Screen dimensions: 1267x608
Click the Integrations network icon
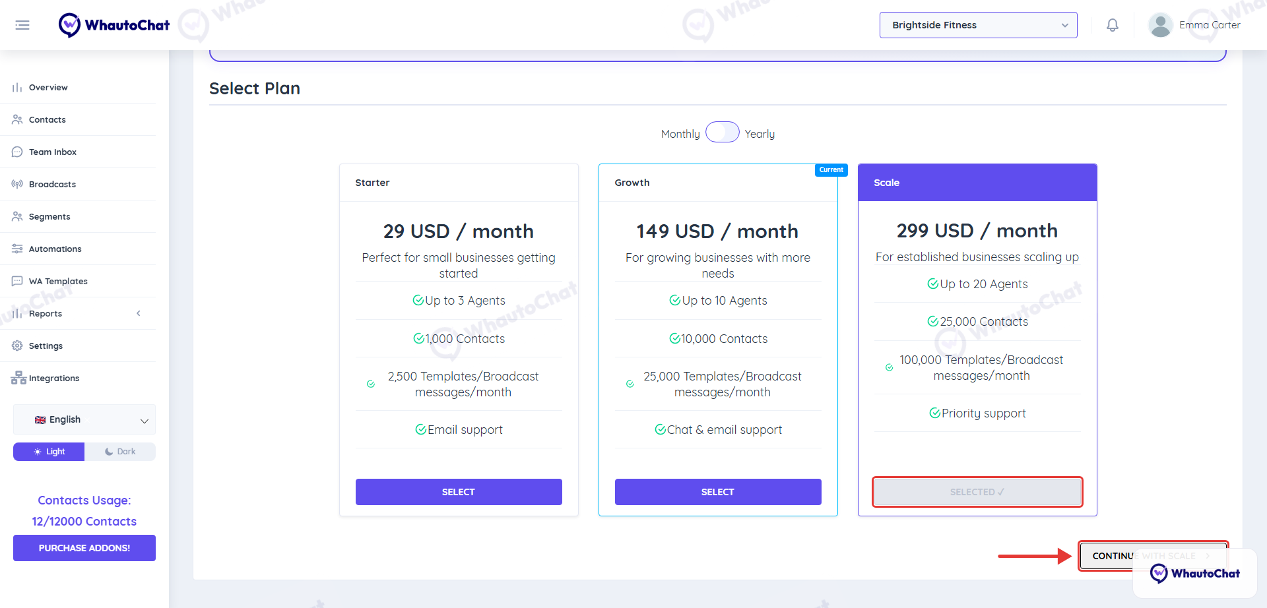point(18,378)
